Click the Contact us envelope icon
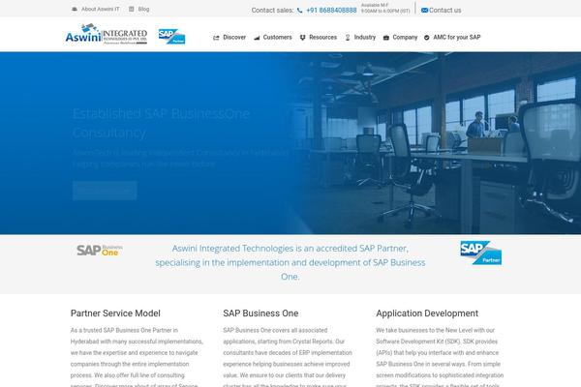This screenshot has width=581, height=387. point(425,11)
